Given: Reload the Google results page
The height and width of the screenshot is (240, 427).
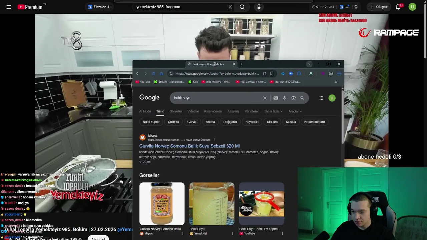Looking at the screenshot, I should (153, 74).
